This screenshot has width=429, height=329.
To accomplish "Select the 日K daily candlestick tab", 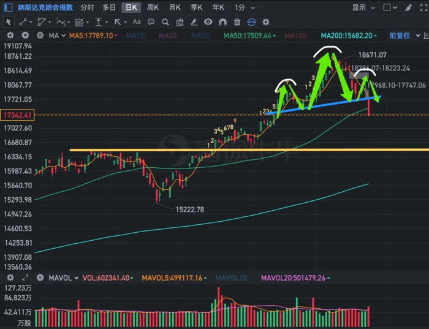I will pos(131,7).
